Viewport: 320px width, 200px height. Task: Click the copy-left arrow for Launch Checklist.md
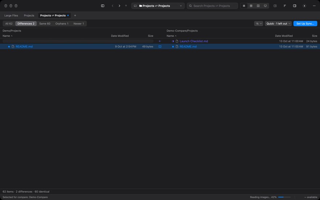(x=160, y=41)
